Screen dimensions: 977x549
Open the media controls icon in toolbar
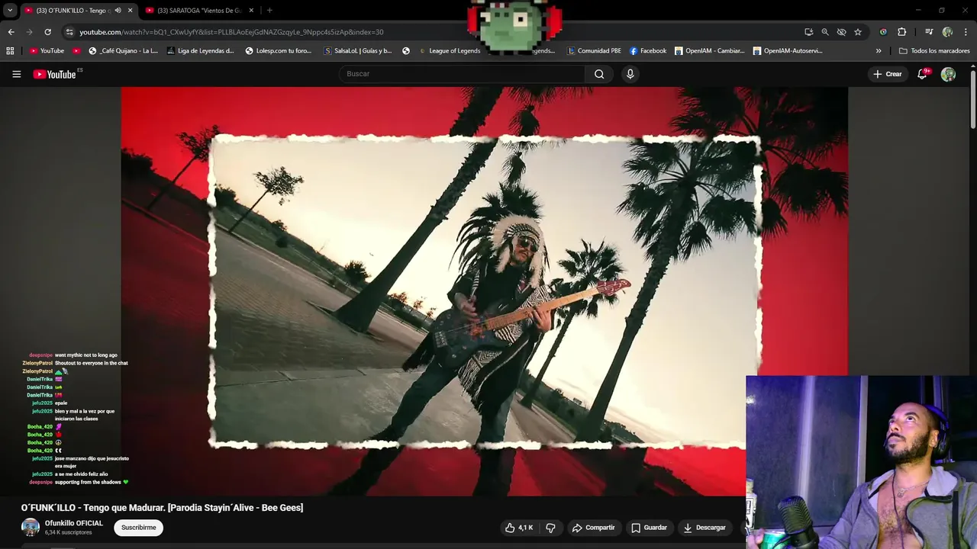tap(929, 32)
